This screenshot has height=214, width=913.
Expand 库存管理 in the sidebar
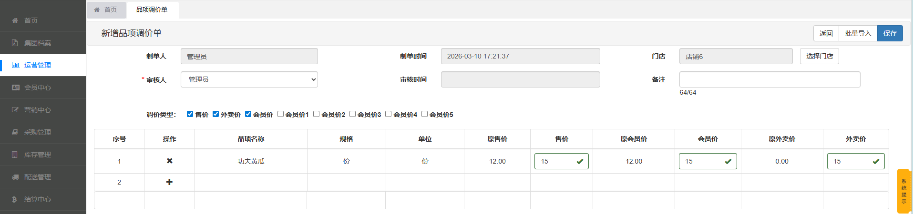[x=37, y=155]
